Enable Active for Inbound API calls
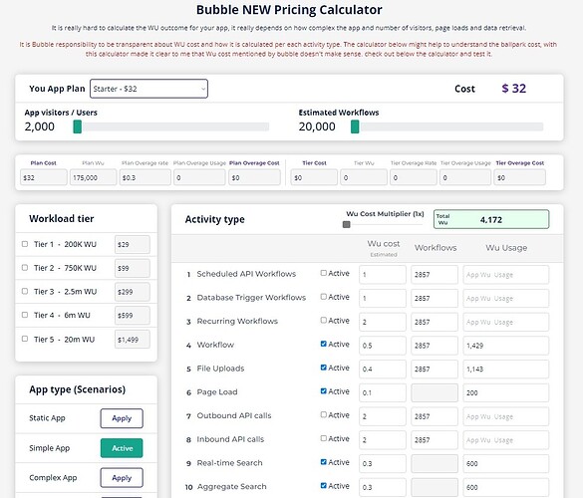 pos(324,438)
